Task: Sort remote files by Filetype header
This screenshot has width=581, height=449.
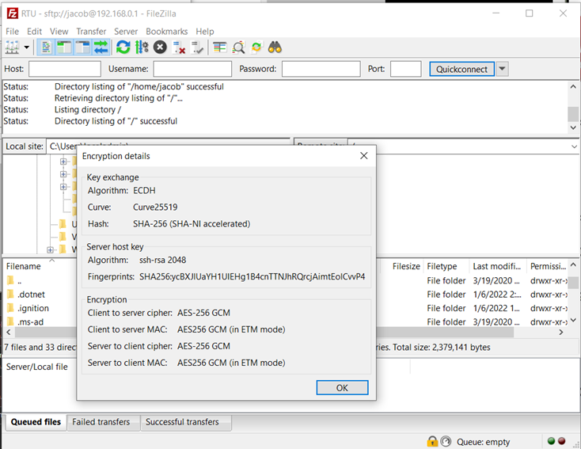Action: (x=442, y=266)
